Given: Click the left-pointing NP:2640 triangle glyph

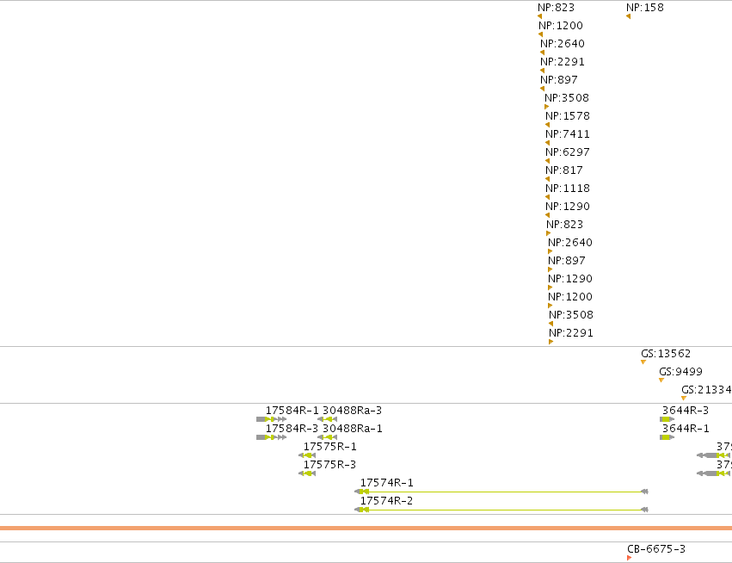Looking at the screenshot, I should 542,53.
